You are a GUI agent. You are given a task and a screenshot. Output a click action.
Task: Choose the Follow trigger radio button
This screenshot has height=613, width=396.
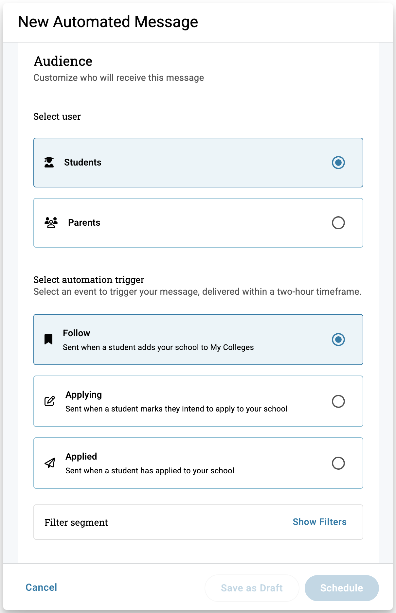point(338,340)
